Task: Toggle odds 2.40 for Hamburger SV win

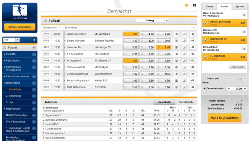Action: click(163, 47)
